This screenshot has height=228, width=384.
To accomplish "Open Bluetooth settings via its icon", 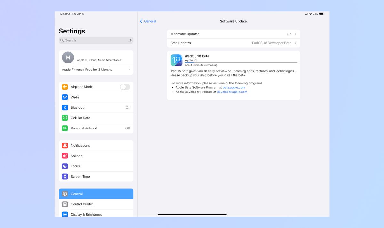I will [65, 107].
